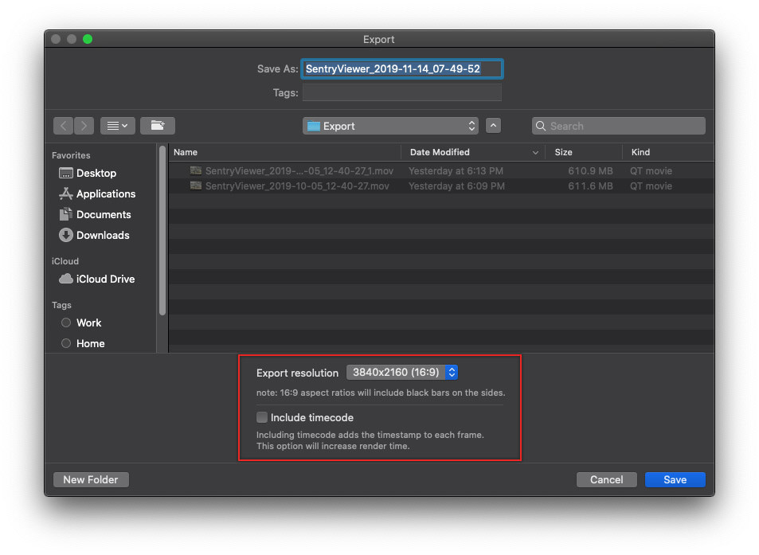Sort by the Size column header
Viewport: 759px width, 555px height.
click(584, 152)
